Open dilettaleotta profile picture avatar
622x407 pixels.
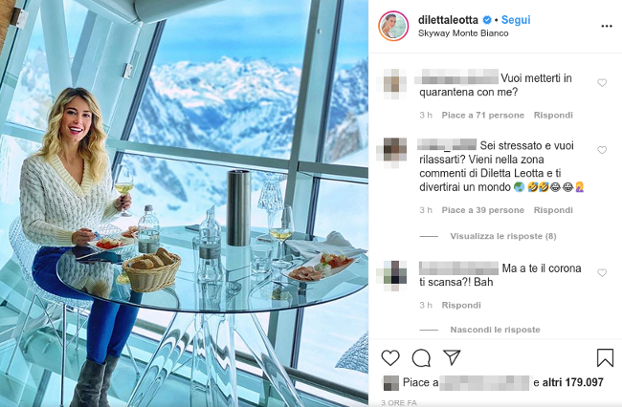pos(393,26)
